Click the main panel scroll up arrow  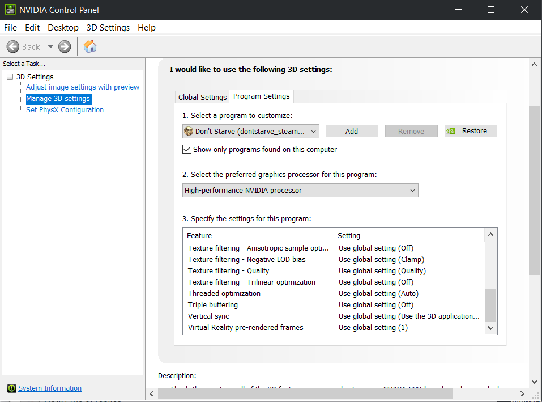[534, 64]
